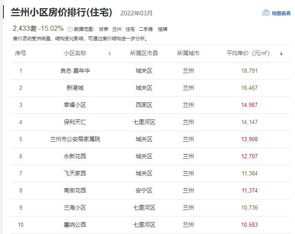Click the price 14,147 for 保利天汇
Screen dimensions: 295x234
coord(250,122)
